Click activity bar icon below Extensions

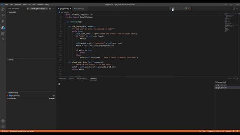click(x=3, y=39)
